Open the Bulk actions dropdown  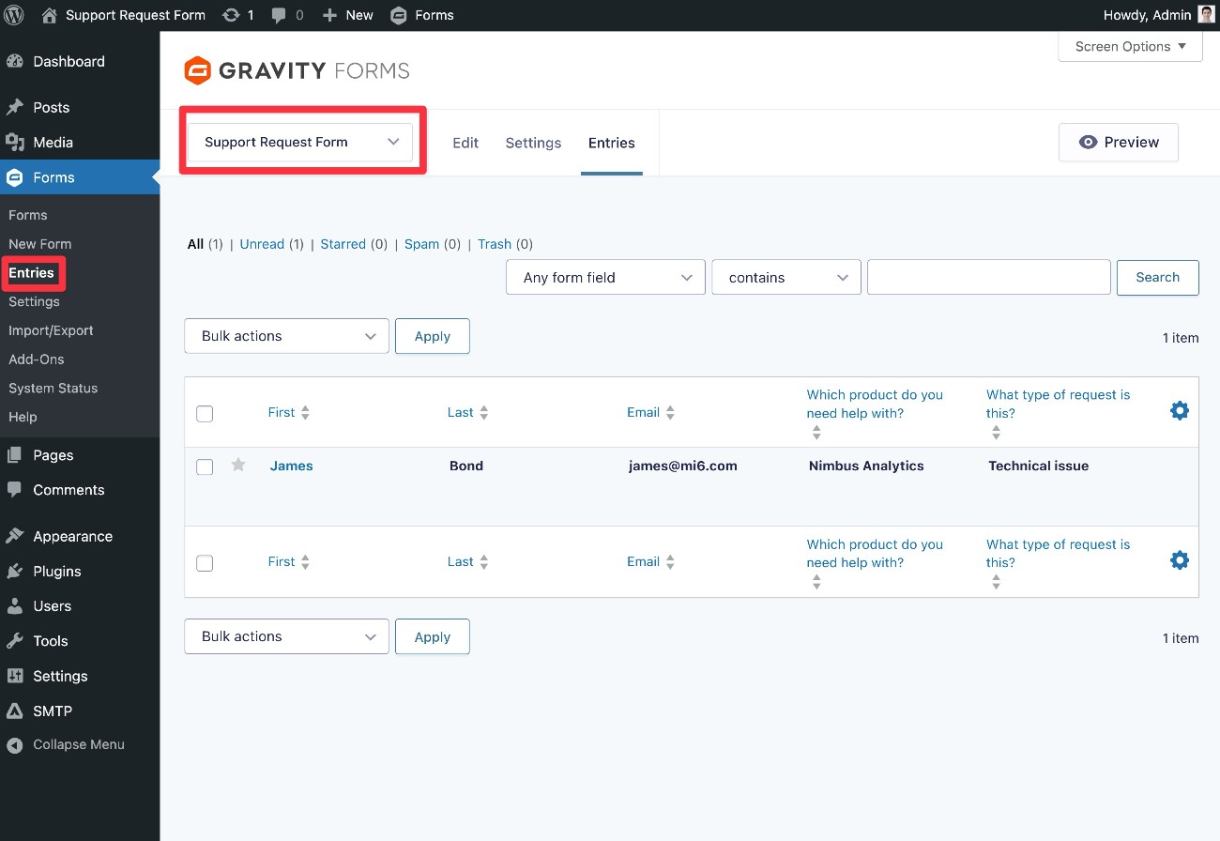[286, 335]
